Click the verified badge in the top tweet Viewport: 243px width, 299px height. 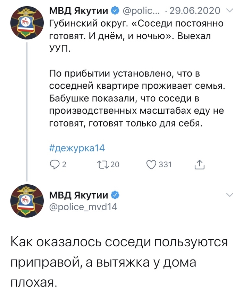[x=114, y=11]
